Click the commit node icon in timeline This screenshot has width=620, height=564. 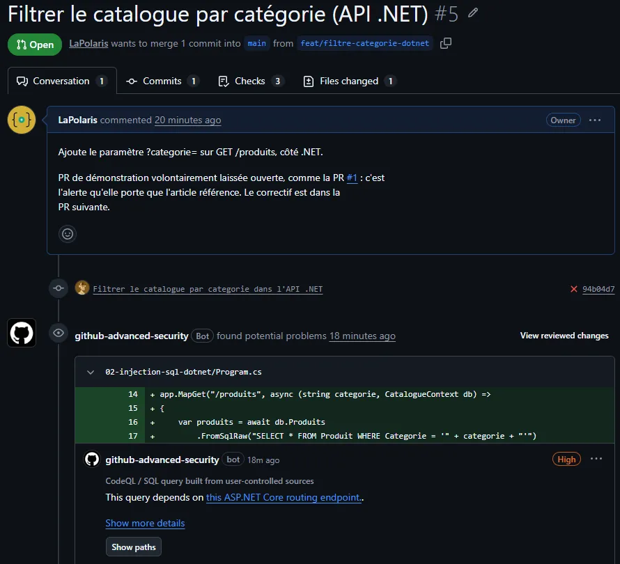point(59,288)
